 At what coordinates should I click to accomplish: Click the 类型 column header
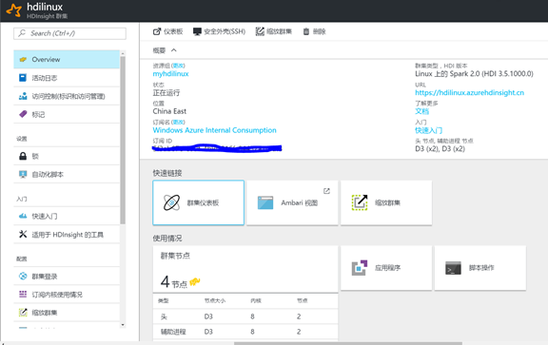163,300
